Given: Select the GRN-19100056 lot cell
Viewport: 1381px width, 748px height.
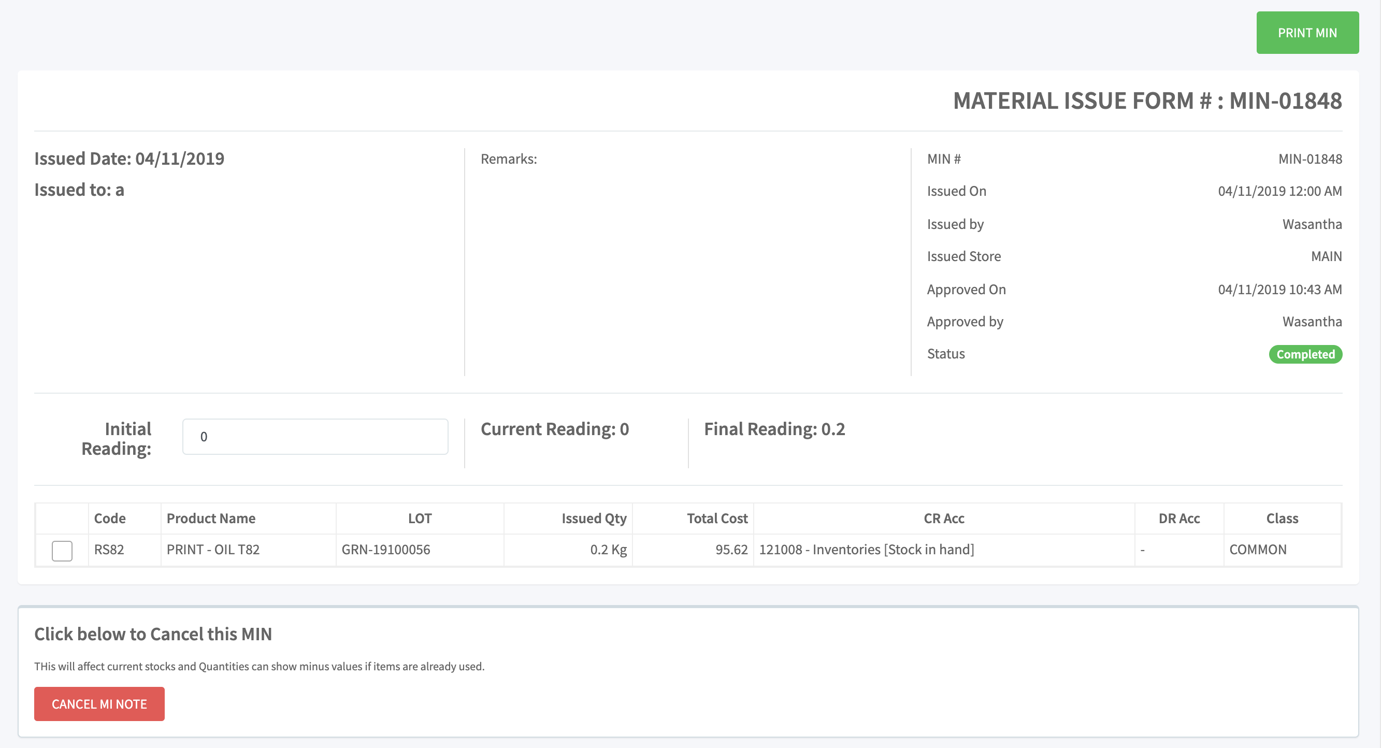Looking at the screenshot, I should [x=386, y=550].
